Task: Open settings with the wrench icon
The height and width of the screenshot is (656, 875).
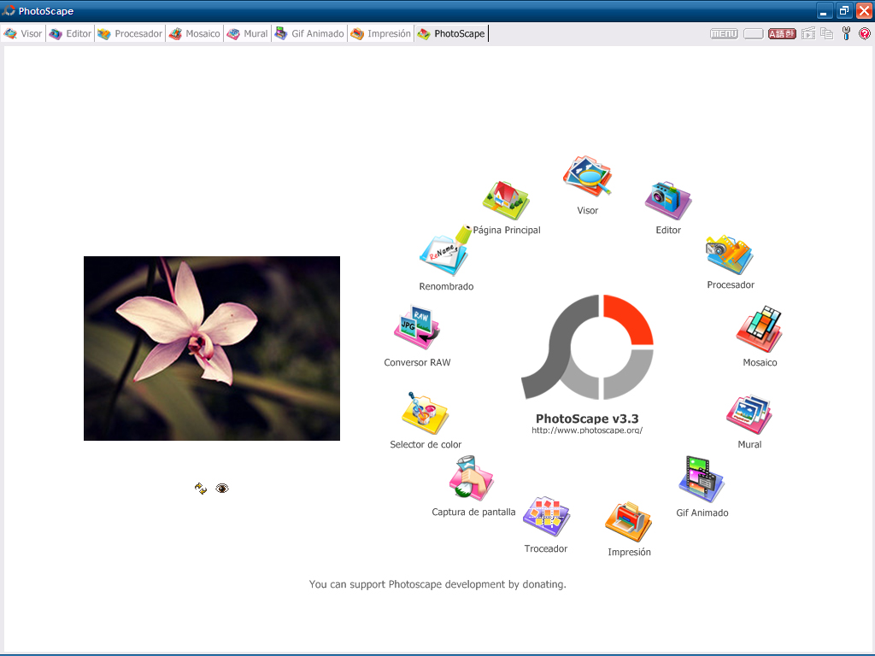Action: [x=847, y=33]
